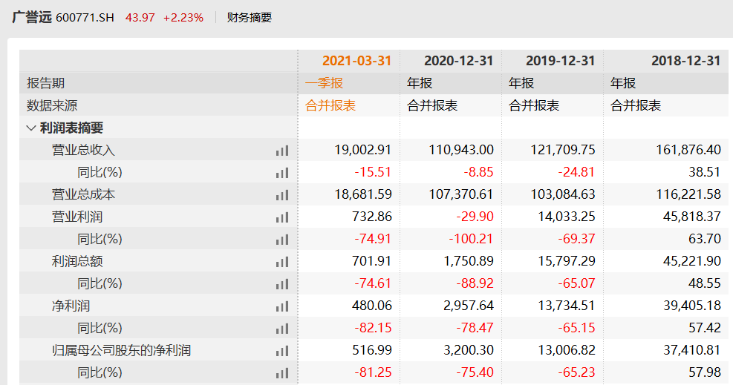Click value 701.91
This screenshot has width=733, height=385.
tap(372, 261)
